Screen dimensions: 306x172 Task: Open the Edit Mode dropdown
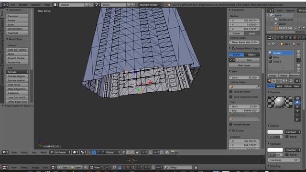pos(60,152)
